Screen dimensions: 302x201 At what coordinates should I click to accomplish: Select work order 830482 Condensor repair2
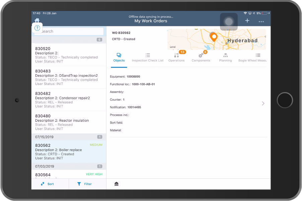pos(69,100)
